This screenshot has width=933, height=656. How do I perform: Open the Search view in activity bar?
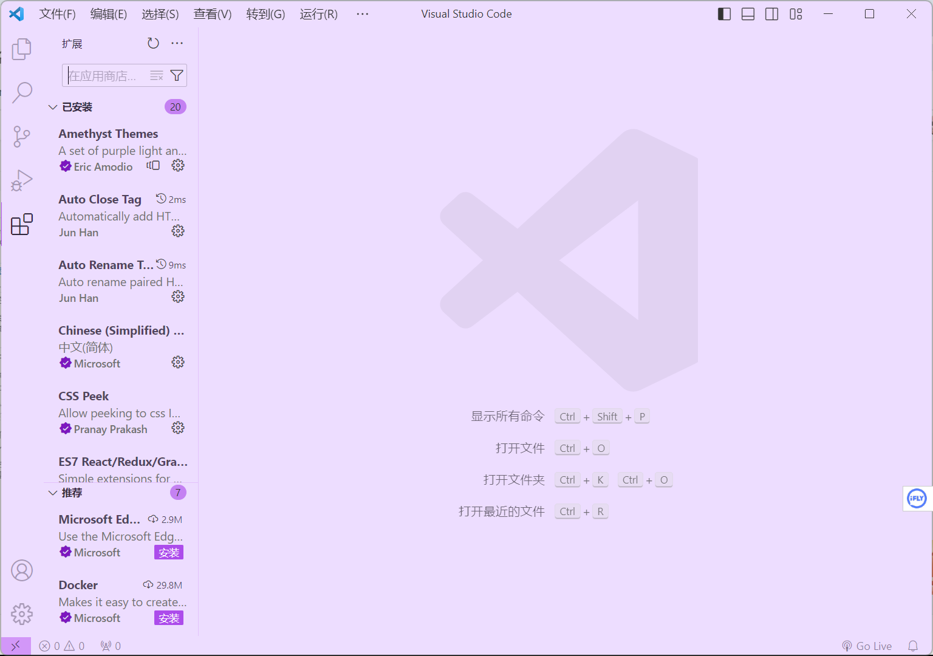[x=22, y=92]
